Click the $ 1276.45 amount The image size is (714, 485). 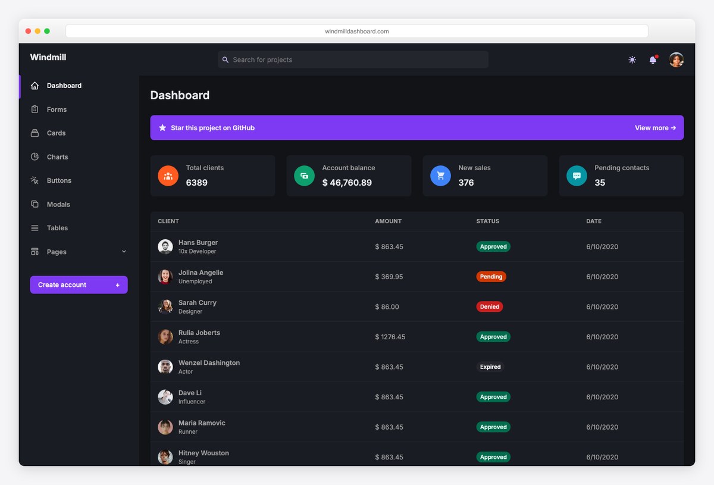tap(390, 337)
